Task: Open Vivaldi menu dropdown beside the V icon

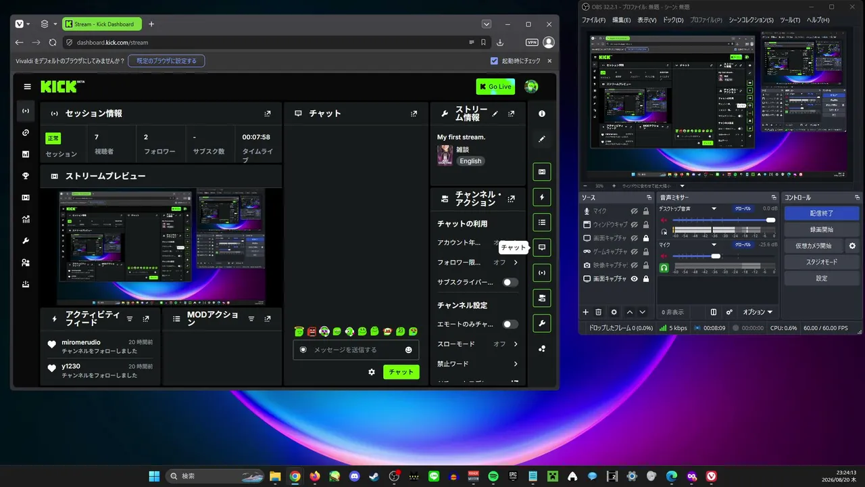Action: click(28, 24)
